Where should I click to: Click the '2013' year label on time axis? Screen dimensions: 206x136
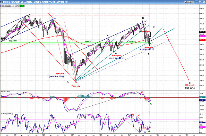tap(186, 134)
